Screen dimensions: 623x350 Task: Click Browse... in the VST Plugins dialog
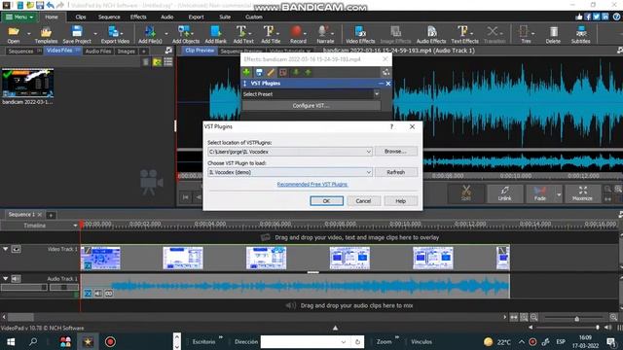point(395,152)
